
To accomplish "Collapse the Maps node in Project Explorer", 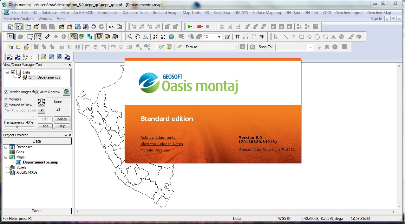I will 6,157.
